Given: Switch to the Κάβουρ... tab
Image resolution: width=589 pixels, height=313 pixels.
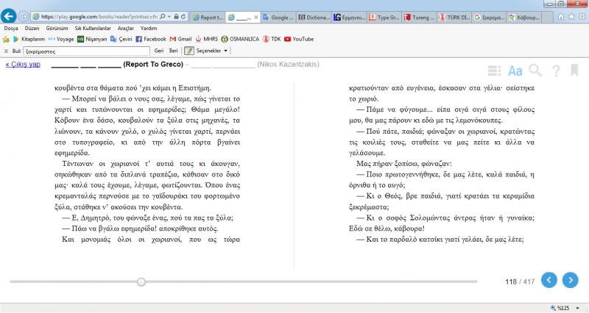Looking at the screenshot, I should 524,17.
